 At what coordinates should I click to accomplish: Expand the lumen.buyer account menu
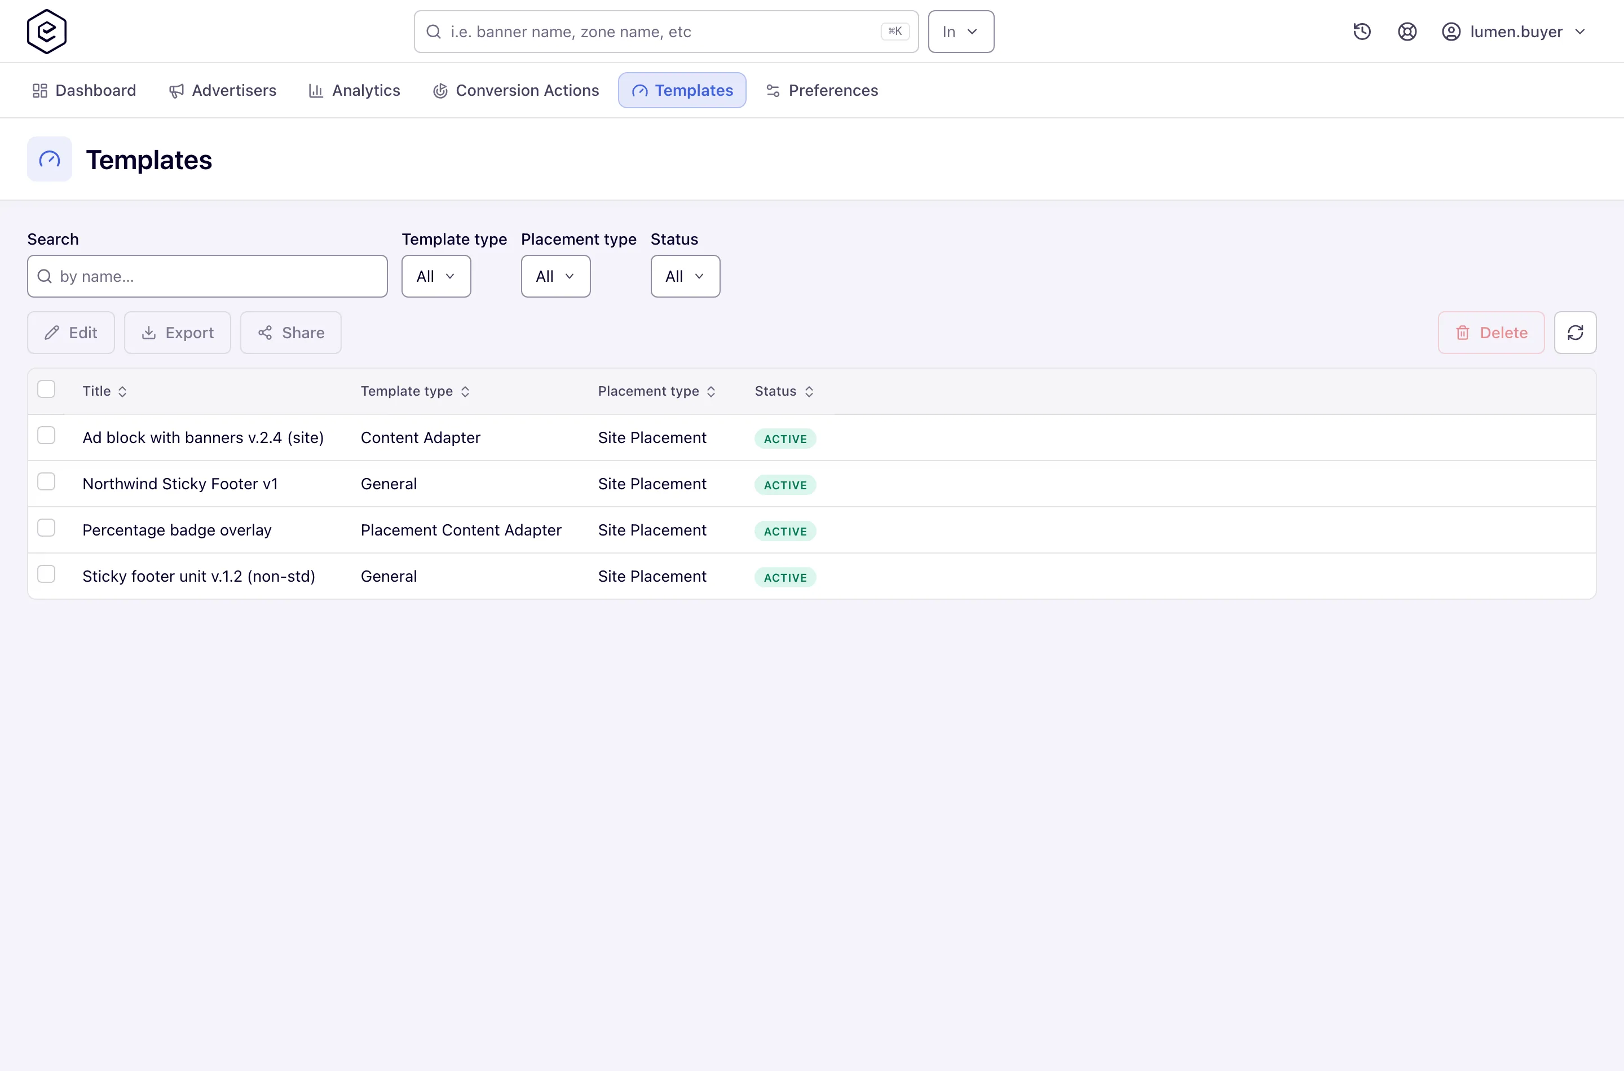pos(1513,32)
